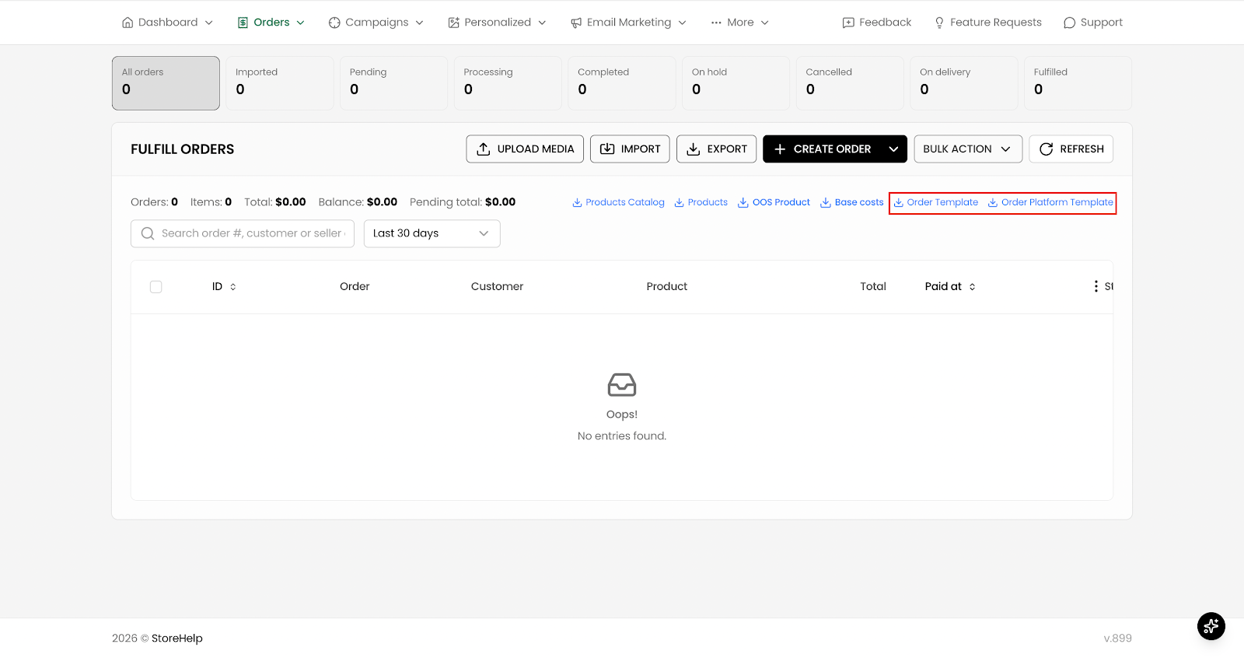Image resolution: width=1244 pixels, height=658 pixels.
Task: Click the More ellipsis icon
Action: (716, 23)
